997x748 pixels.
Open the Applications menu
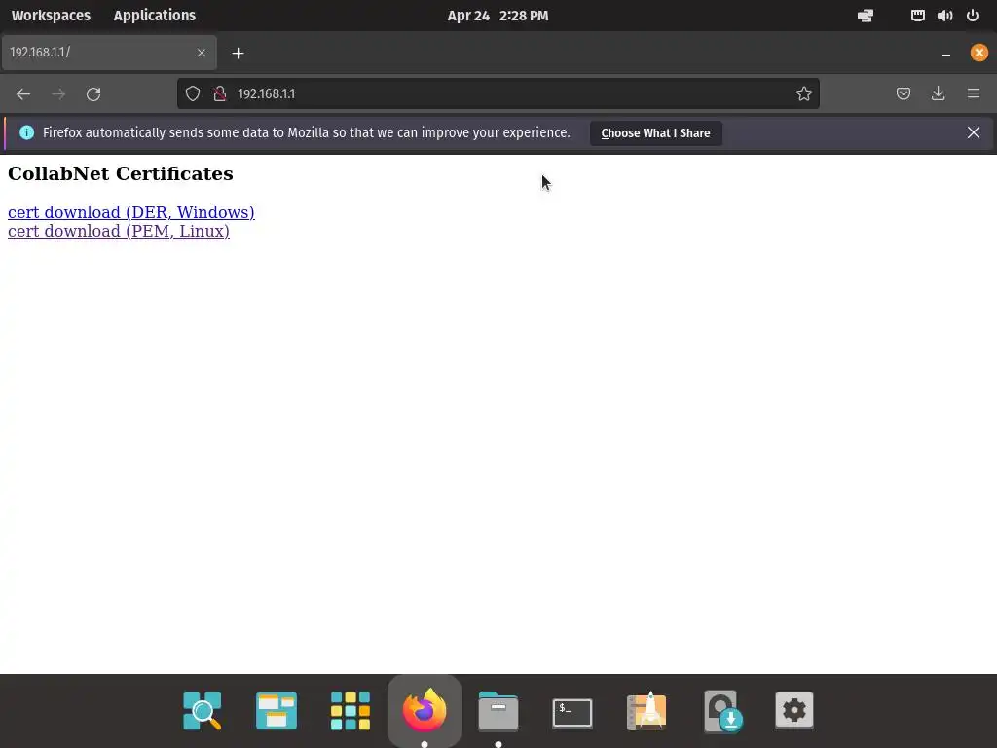click(x=155, y=16)
